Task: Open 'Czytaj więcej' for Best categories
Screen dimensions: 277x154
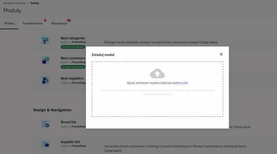Action: coord(209,42)
